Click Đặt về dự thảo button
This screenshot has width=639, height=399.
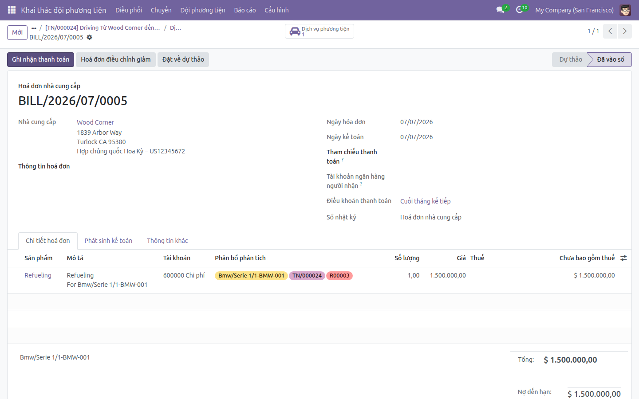point(183,59)
